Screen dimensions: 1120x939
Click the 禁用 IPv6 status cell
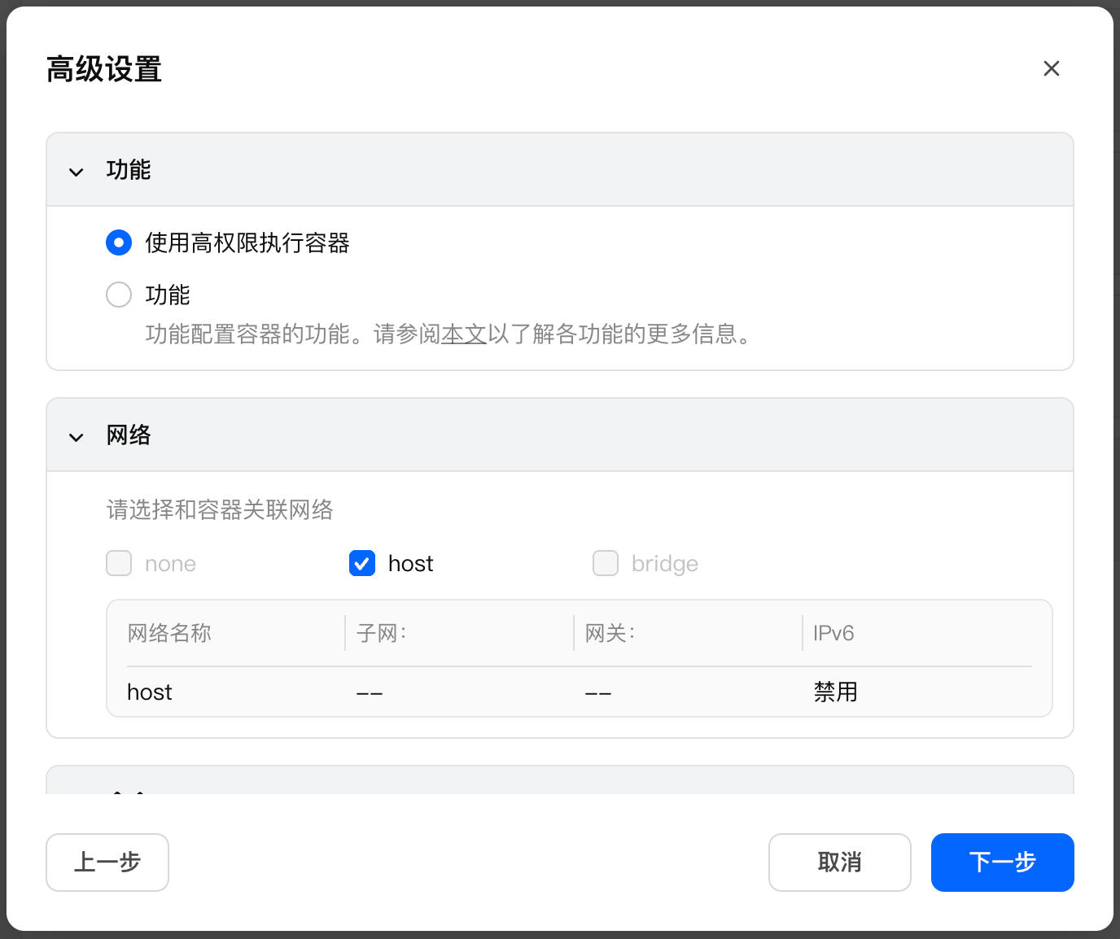pos(835,692)
